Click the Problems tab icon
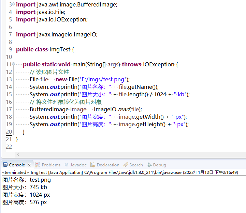 click(37, 165)
